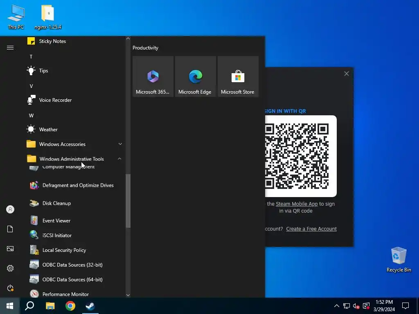Open the Microsoft 365 tile
419x314 pixels.
pos(153,76)
